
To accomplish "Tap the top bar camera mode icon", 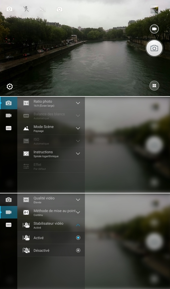I will [x=59, y=9].
